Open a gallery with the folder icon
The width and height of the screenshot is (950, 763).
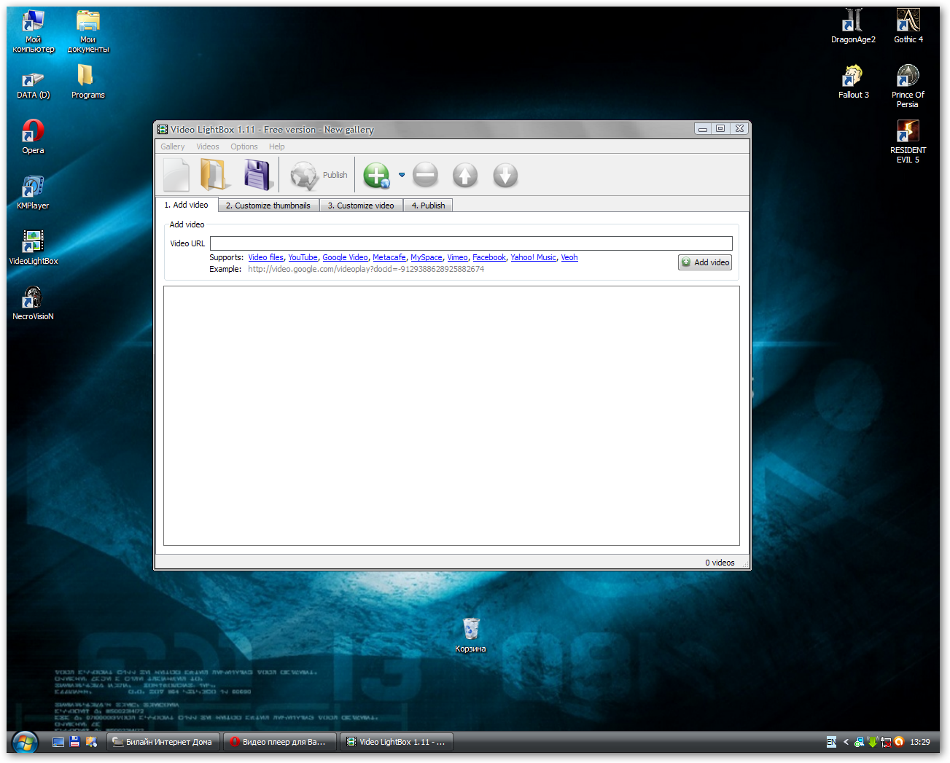pos(215,176)
